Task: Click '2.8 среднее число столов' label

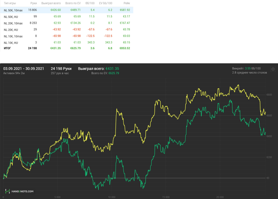Action: 249,72
